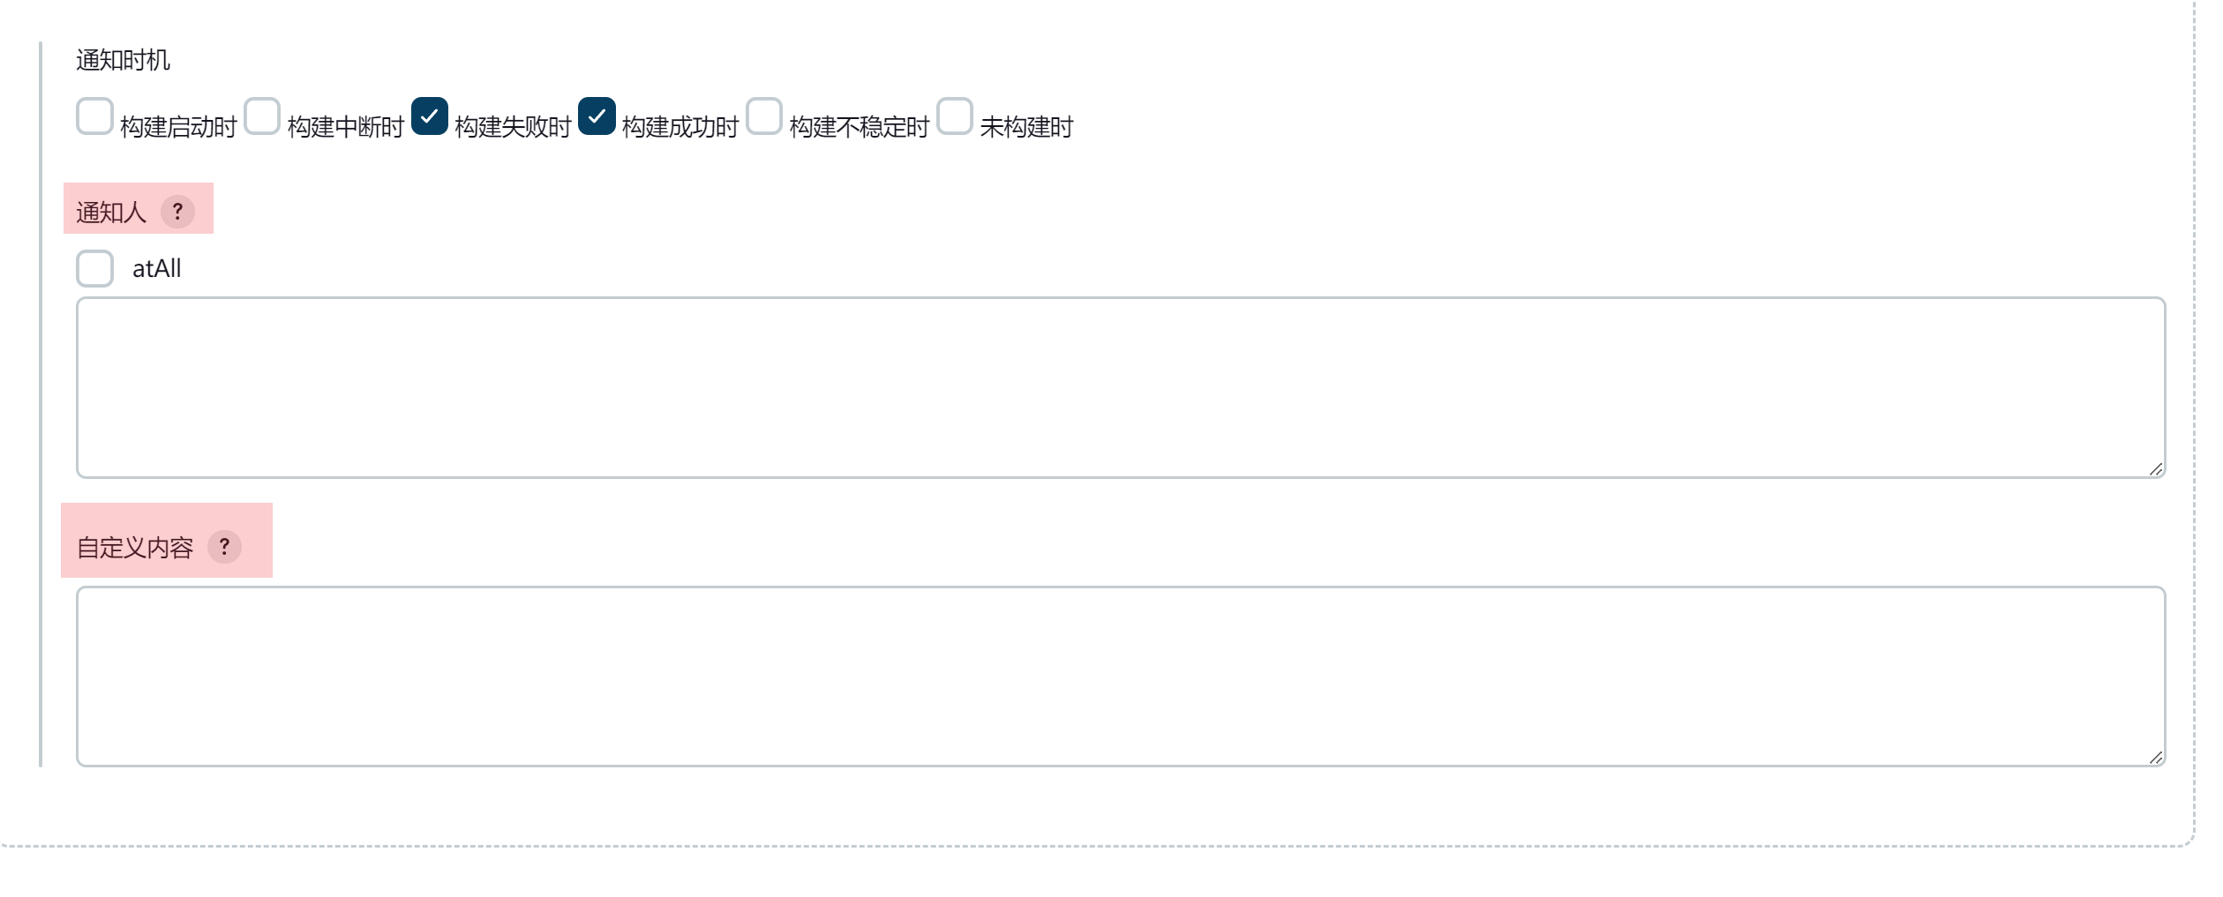Grab the 通知人 textarea resize handle
Viewport: 2223px width, 897px height.
point(2155,469)
